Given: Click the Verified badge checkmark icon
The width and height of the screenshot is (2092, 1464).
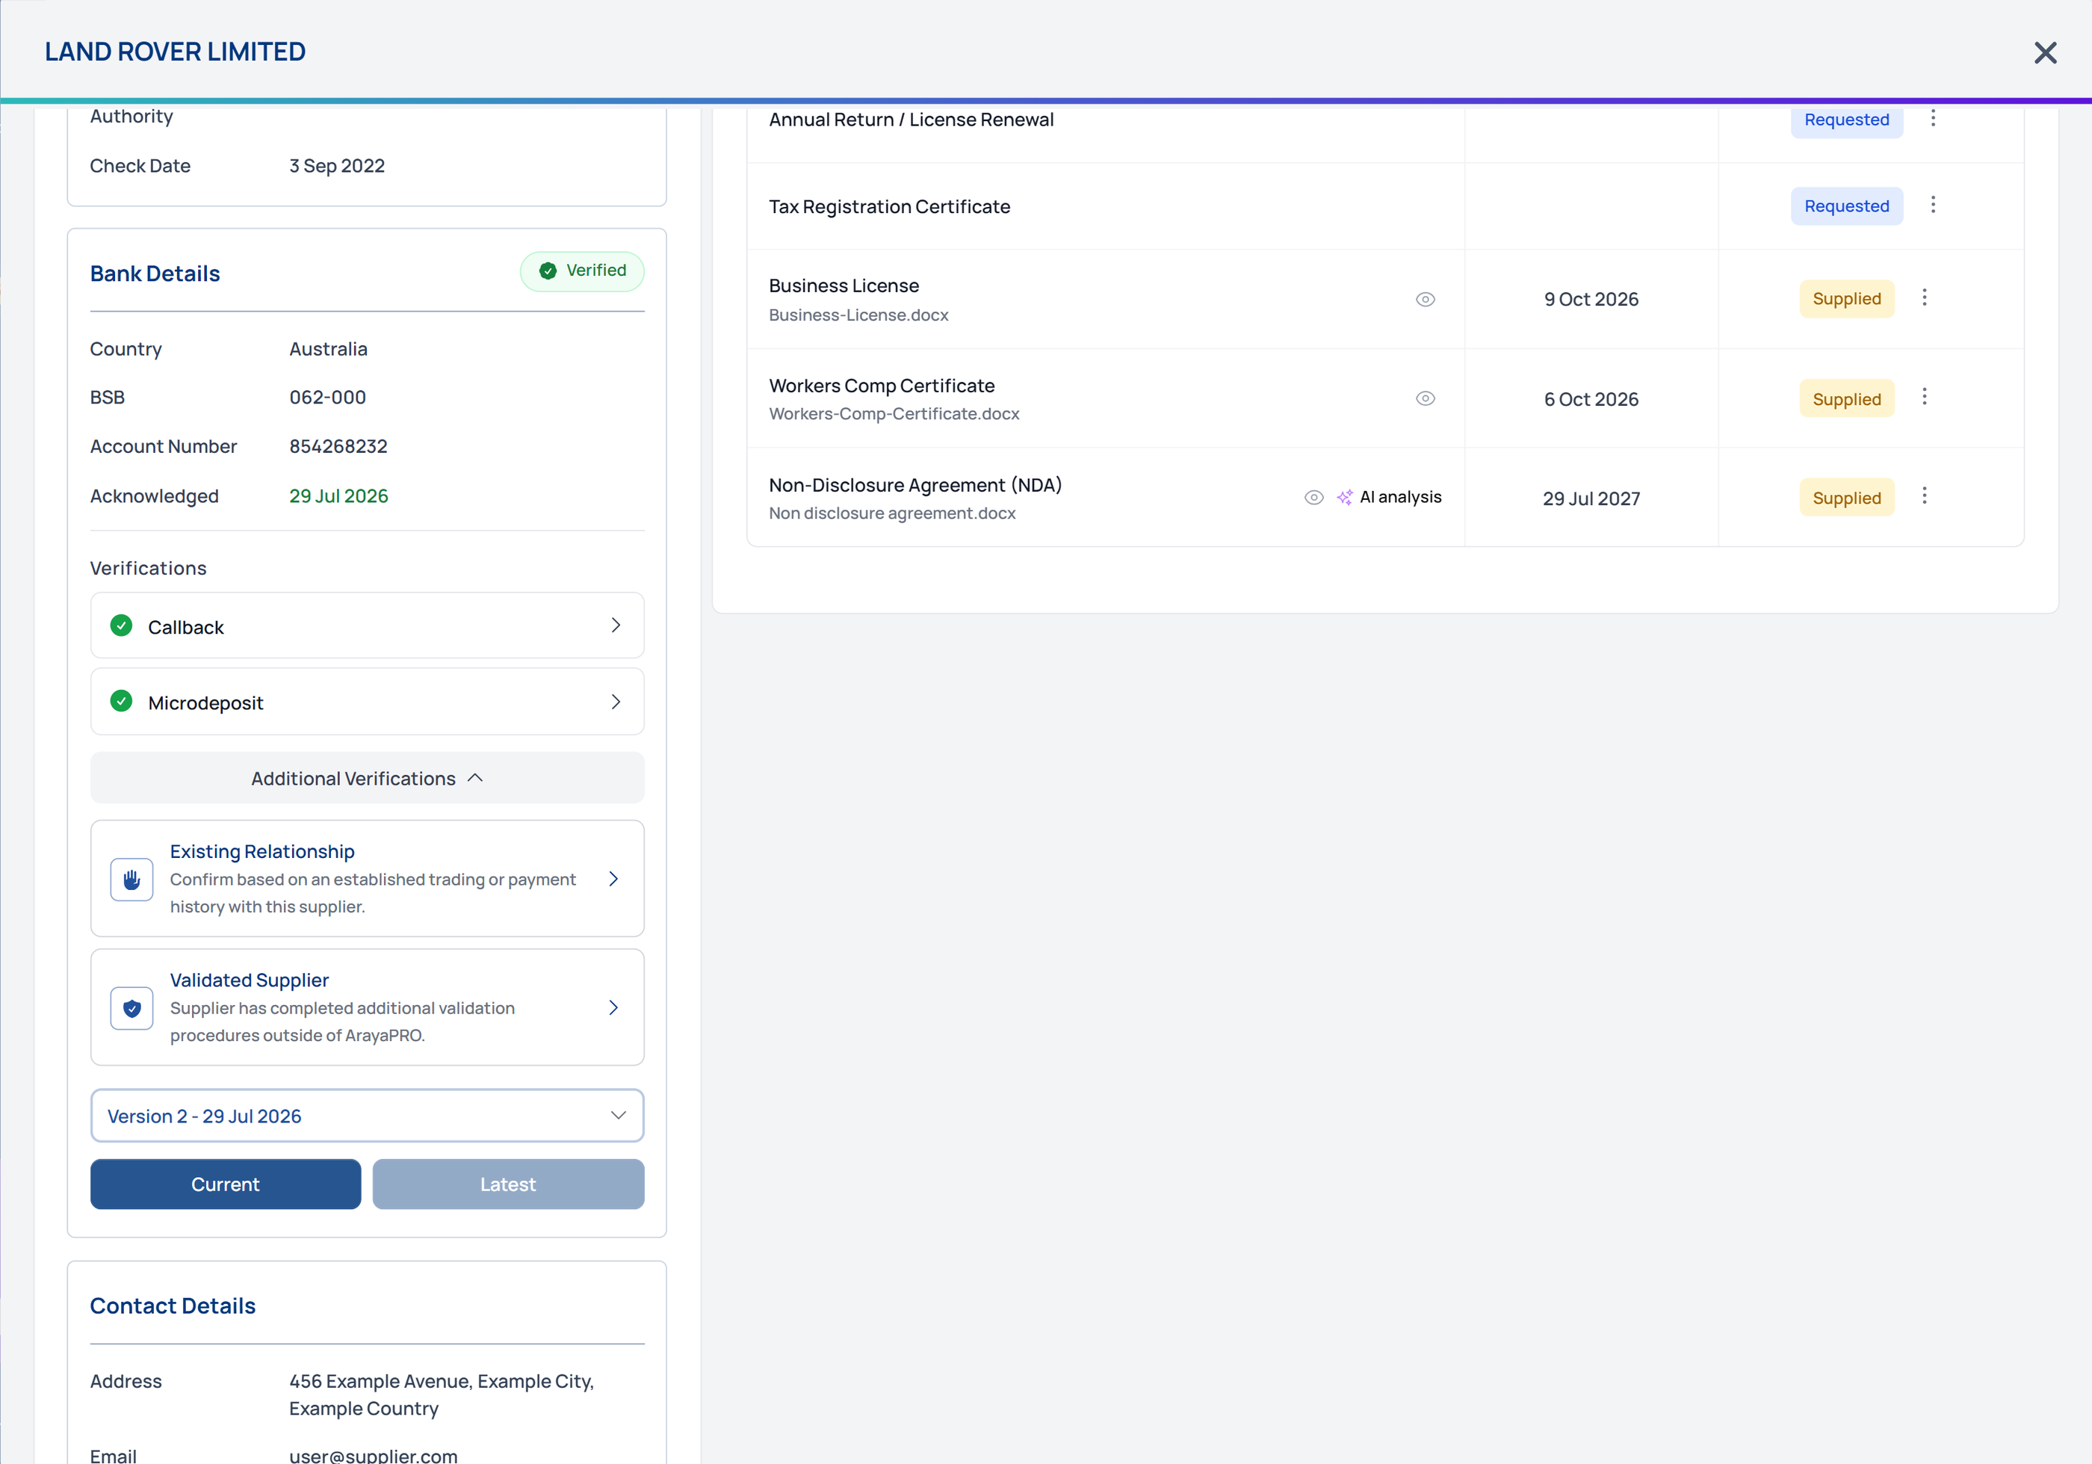Looking at the screenshot, I should click(548, 271).
